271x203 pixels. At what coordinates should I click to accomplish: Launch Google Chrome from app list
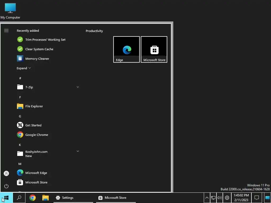point(48,135)
